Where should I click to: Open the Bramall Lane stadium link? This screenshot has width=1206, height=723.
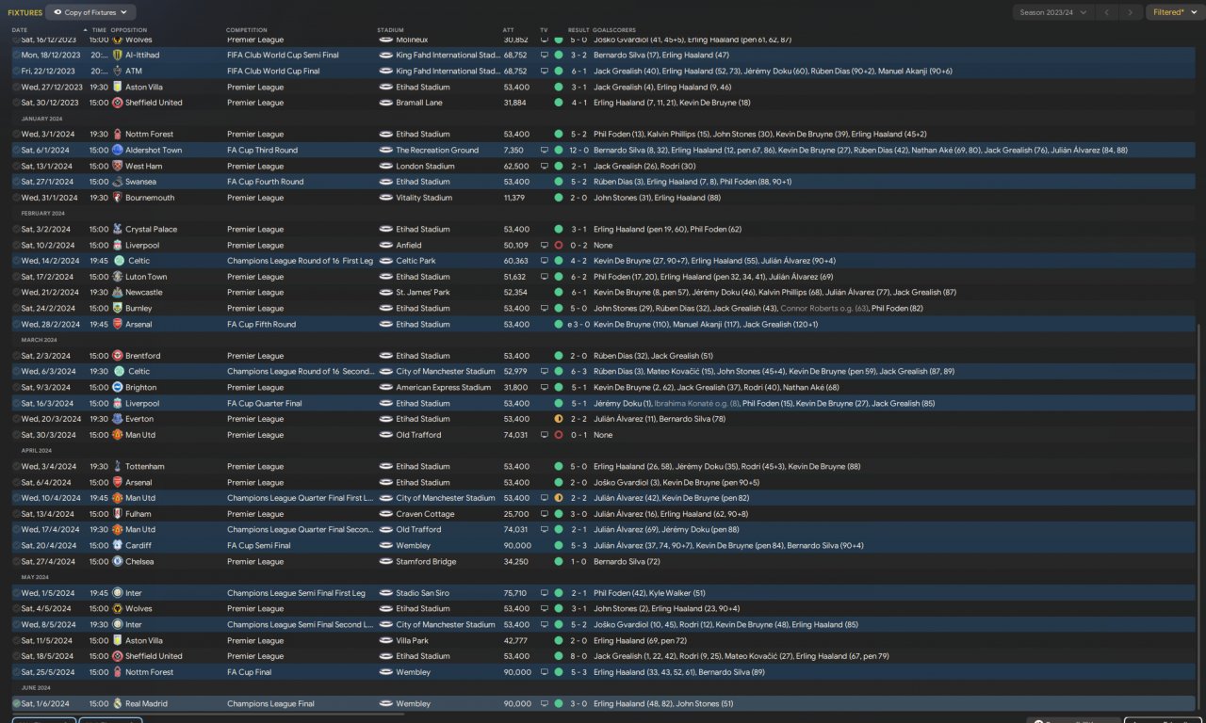(x=421, y=103)
